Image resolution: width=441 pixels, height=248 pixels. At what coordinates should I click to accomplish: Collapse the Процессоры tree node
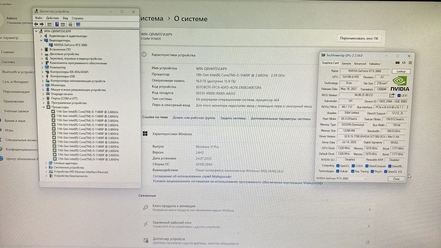(44, 107)
